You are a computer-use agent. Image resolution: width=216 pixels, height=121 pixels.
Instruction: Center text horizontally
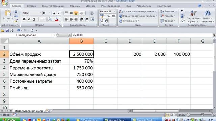[71, 19]
